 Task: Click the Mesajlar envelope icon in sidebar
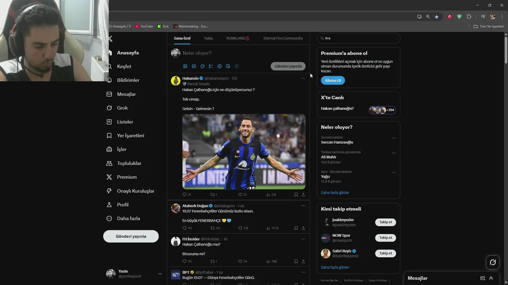click(109, 94)
